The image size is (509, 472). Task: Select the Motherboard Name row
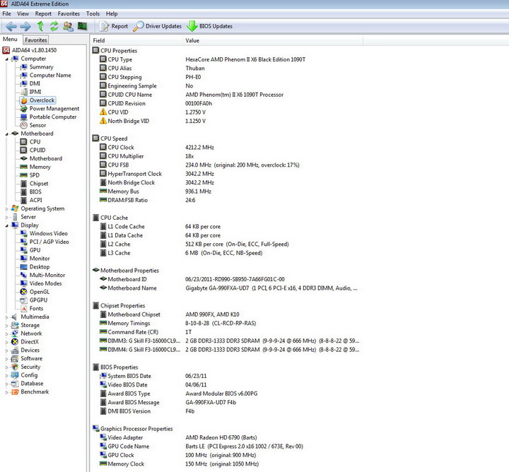click(227, 288)
